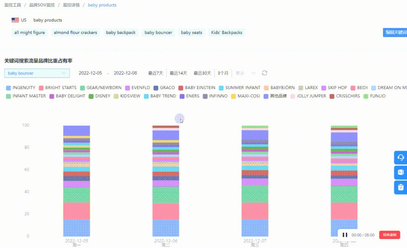Select the 最近7天 range
Viewport: 407px width, 248px height.
[155, 73]
